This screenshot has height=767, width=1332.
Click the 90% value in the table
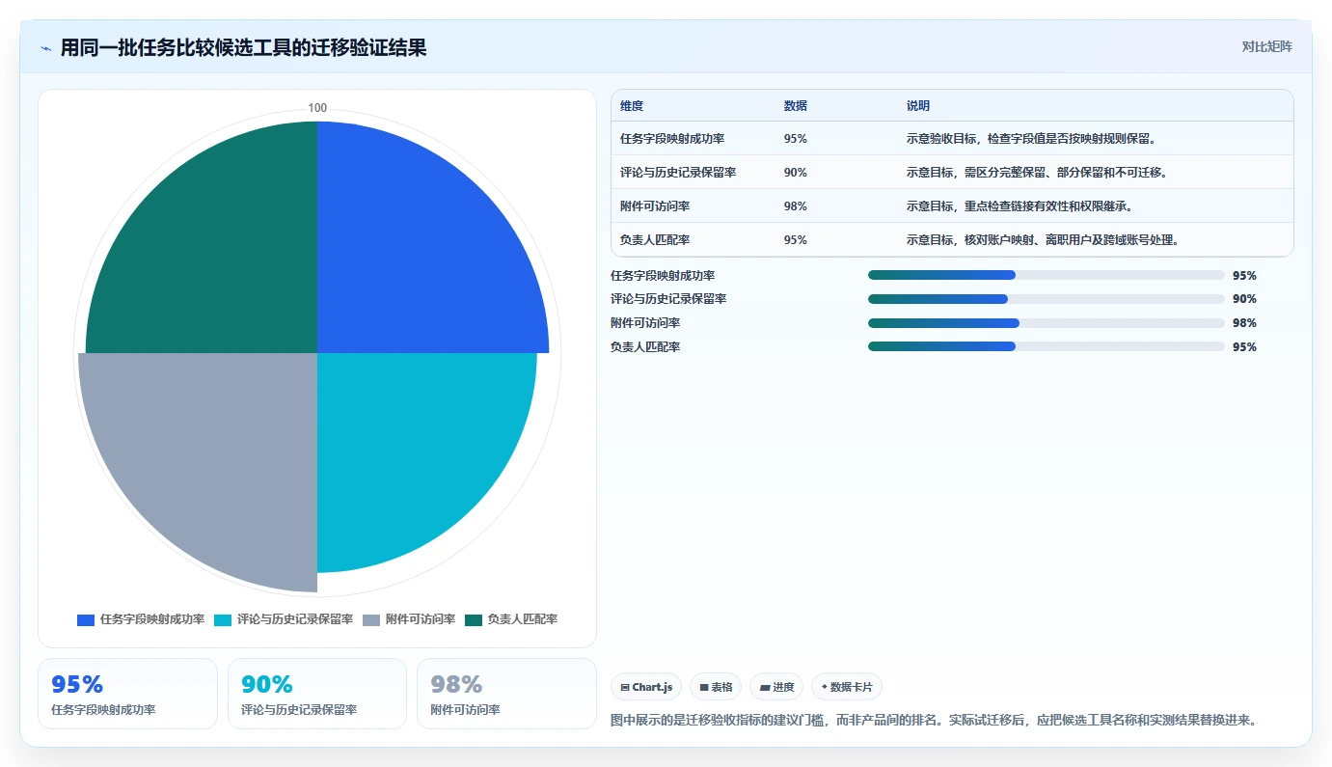click(x=796, y=173)
